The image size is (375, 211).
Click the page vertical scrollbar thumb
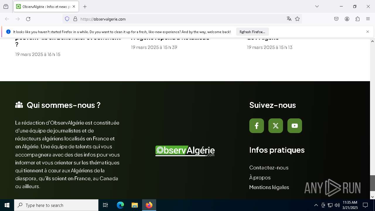[372, 183]
